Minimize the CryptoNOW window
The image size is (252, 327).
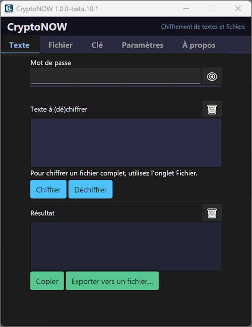pos(186,9)
